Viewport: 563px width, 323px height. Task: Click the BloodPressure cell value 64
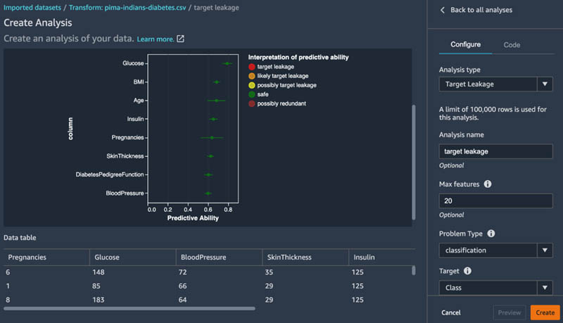click(x=183, y=300)
